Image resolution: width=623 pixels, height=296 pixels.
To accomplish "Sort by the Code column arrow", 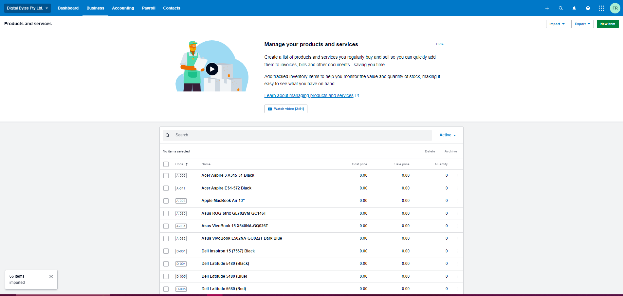I will tap(187, 164).
